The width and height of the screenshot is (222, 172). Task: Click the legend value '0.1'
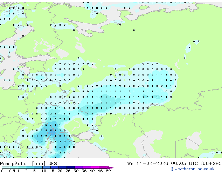pyautogui.click(x=4, y=171)
